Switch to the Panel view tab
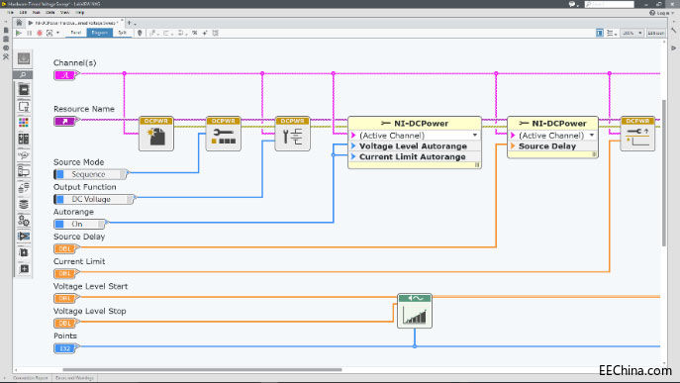Image resolution: width=680 pixels, height=383 pixels. 76,33
